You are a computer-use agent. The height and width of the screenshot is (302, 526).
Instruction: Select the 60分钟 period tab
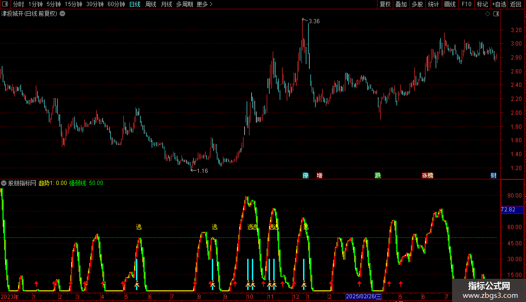click(x=116, y=4)
